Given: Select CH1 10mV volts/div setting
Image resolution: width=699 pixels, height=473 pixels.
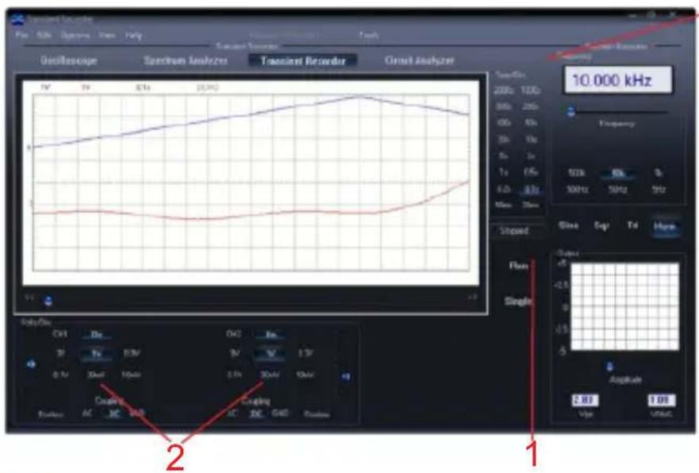Looking at the screenshot, I should coord(131,375).
